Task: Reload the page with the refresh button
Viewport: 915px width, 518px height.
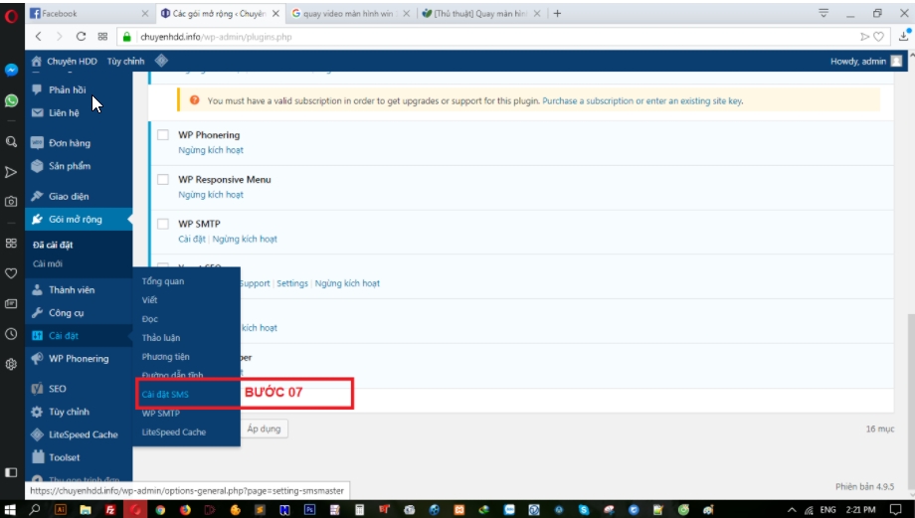Action: (x=82, y=37)
